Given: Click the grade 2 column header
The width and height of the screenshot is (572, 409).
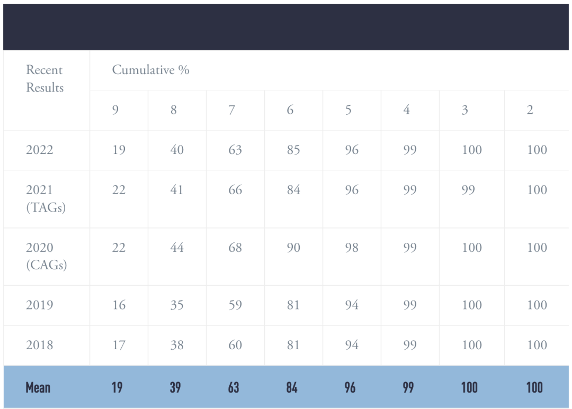Looking at the screenshot, I should tap(530, 110).
